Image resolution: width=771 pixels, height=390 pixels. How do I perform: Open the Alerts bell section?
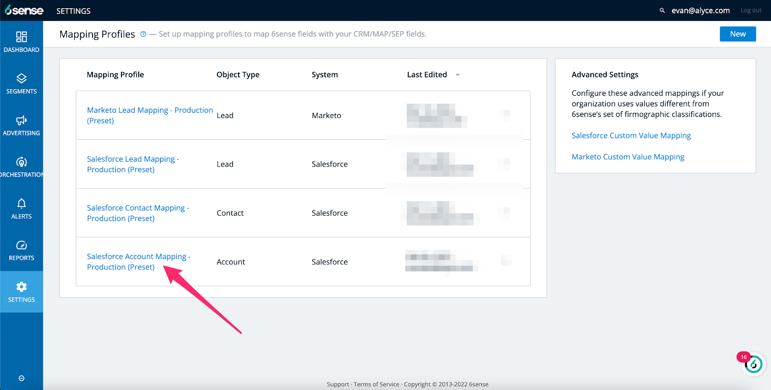21,208
